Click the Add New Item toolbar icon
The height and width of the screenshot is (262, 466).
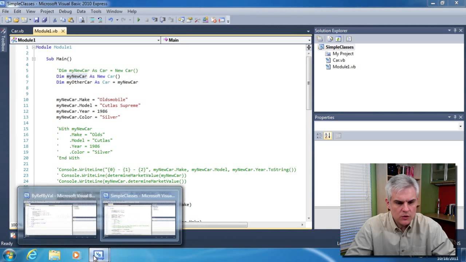pyautogui.click(x=24, y=20)
